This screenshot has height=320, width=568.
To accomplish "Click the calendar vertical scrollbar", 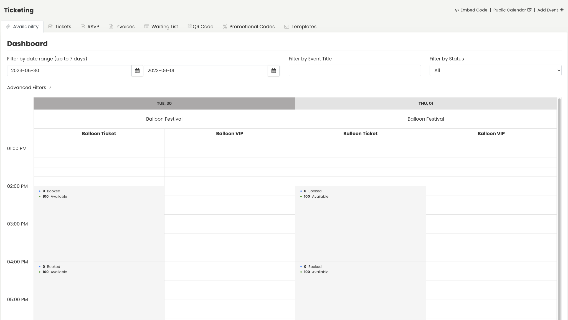I will coord(559,209).
